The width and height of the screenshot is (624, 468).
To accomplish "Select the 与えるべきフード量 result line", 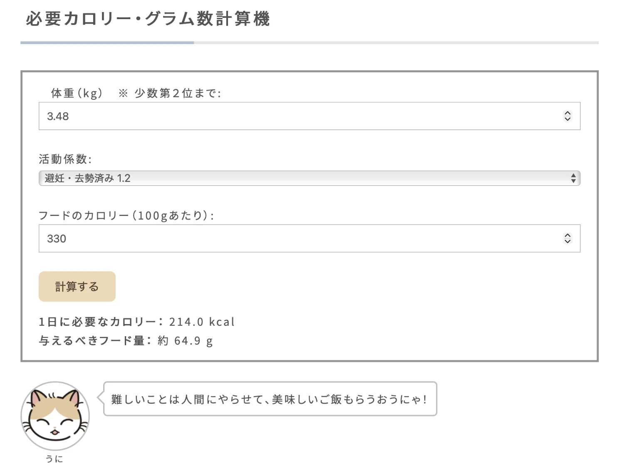I will pyautogui.click(x=126, y=341).
